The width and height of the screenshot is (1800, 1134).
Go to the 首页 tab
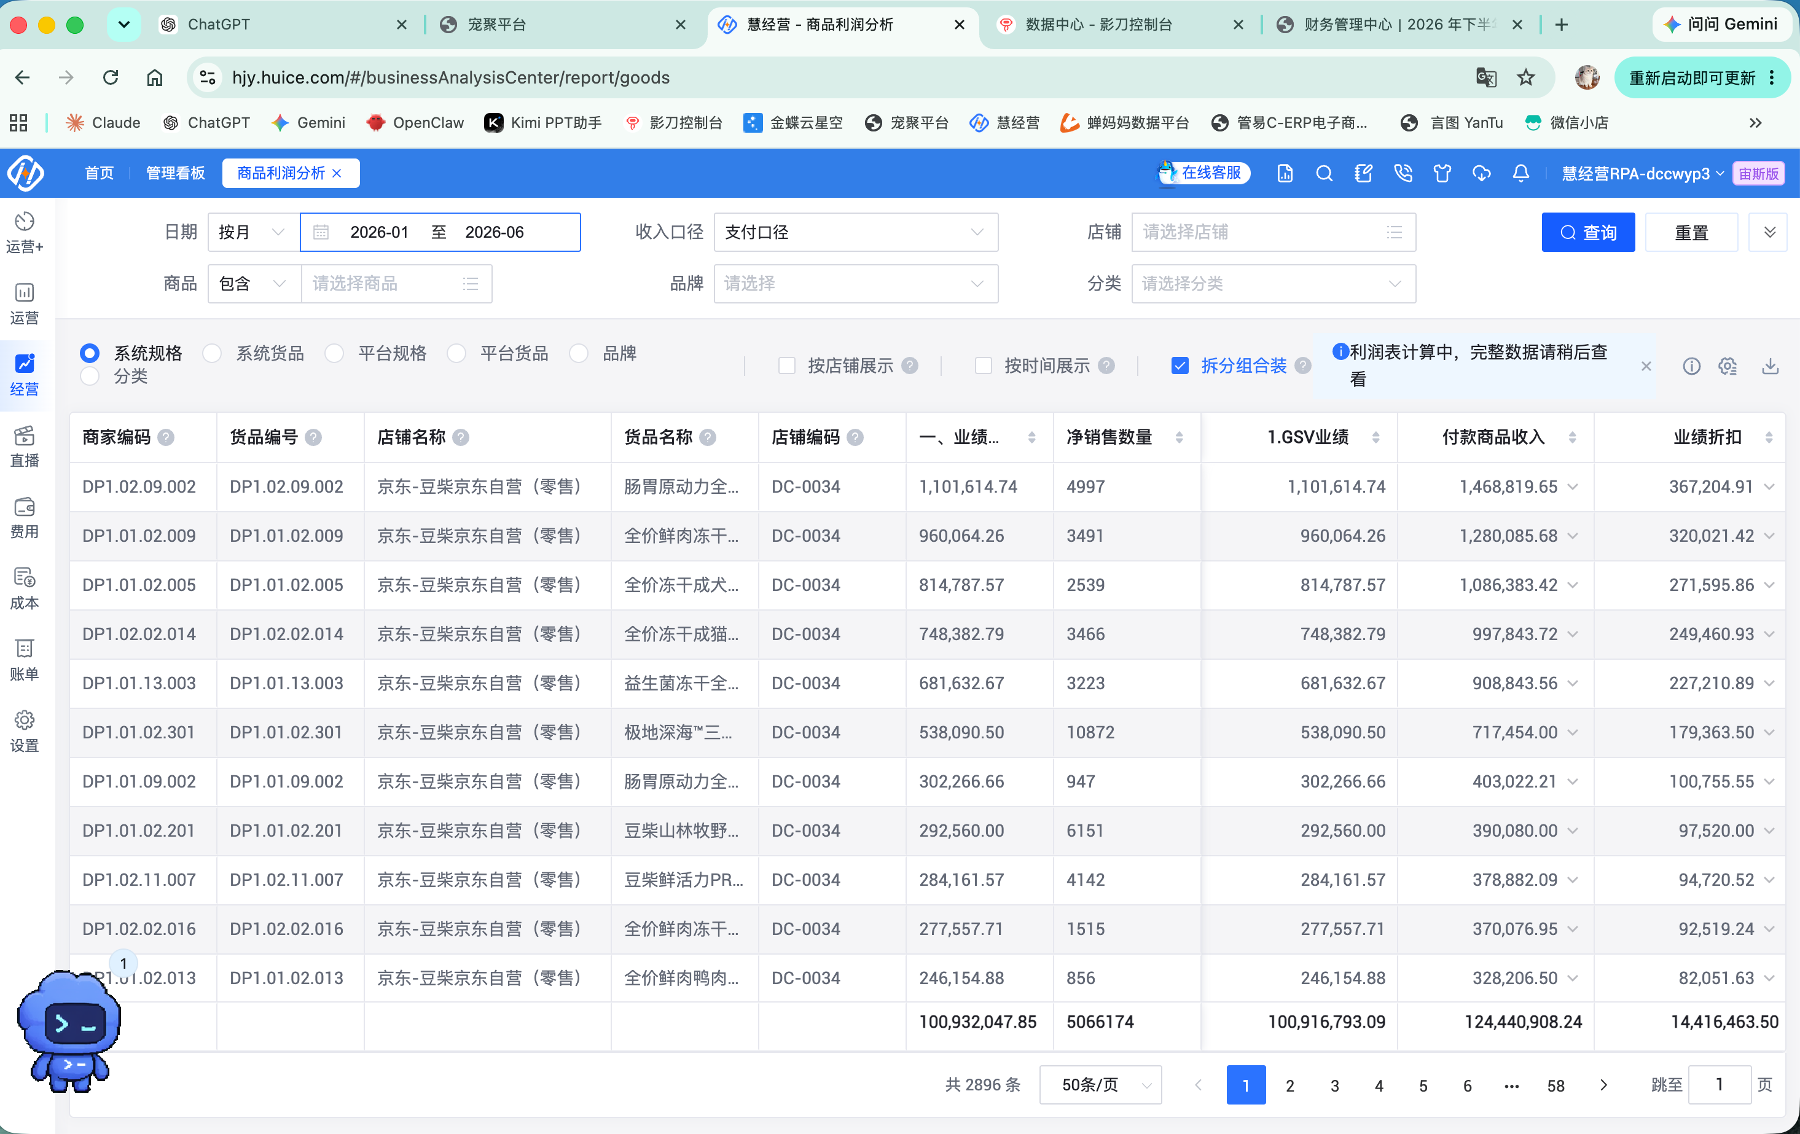99,173
